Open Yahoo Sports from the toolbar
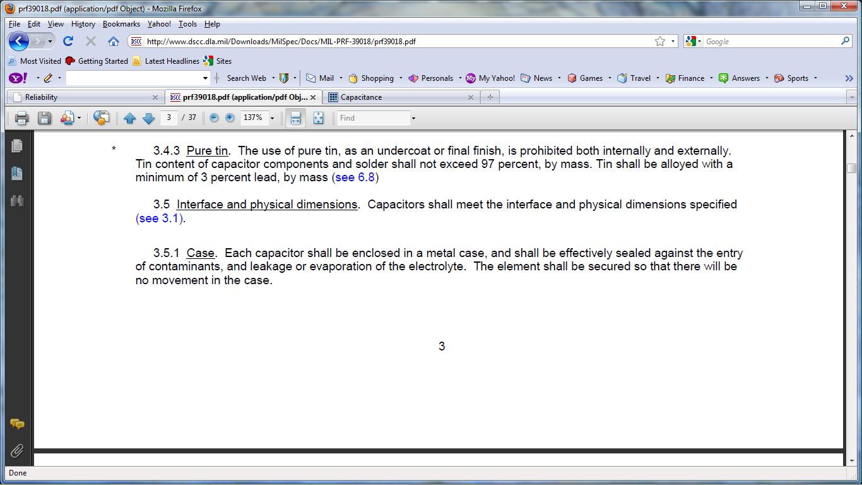862x485 pixels. pos(791,78)
